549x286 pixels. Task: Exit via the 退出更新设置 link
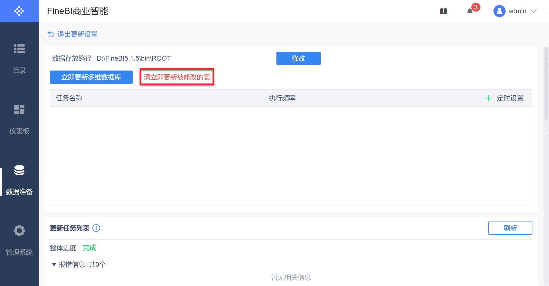(x=77, y=34)
